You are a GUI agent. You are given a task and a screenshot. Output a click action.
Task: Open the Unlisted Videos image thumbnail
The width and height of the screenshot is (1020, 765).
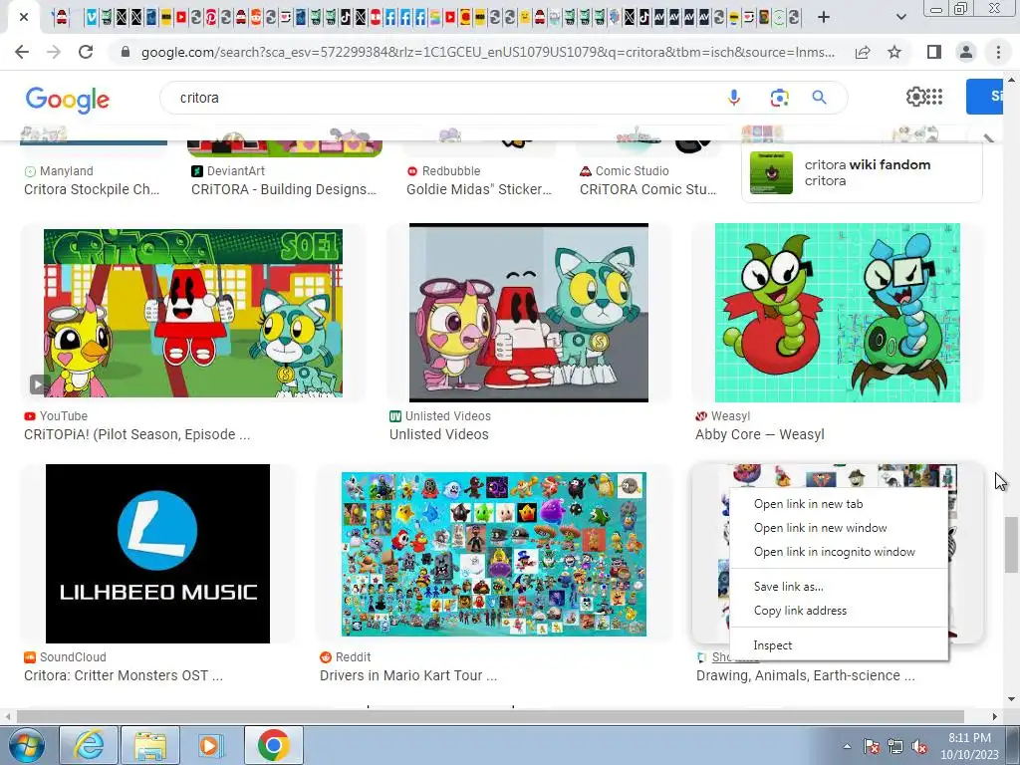tap(528, 313)
